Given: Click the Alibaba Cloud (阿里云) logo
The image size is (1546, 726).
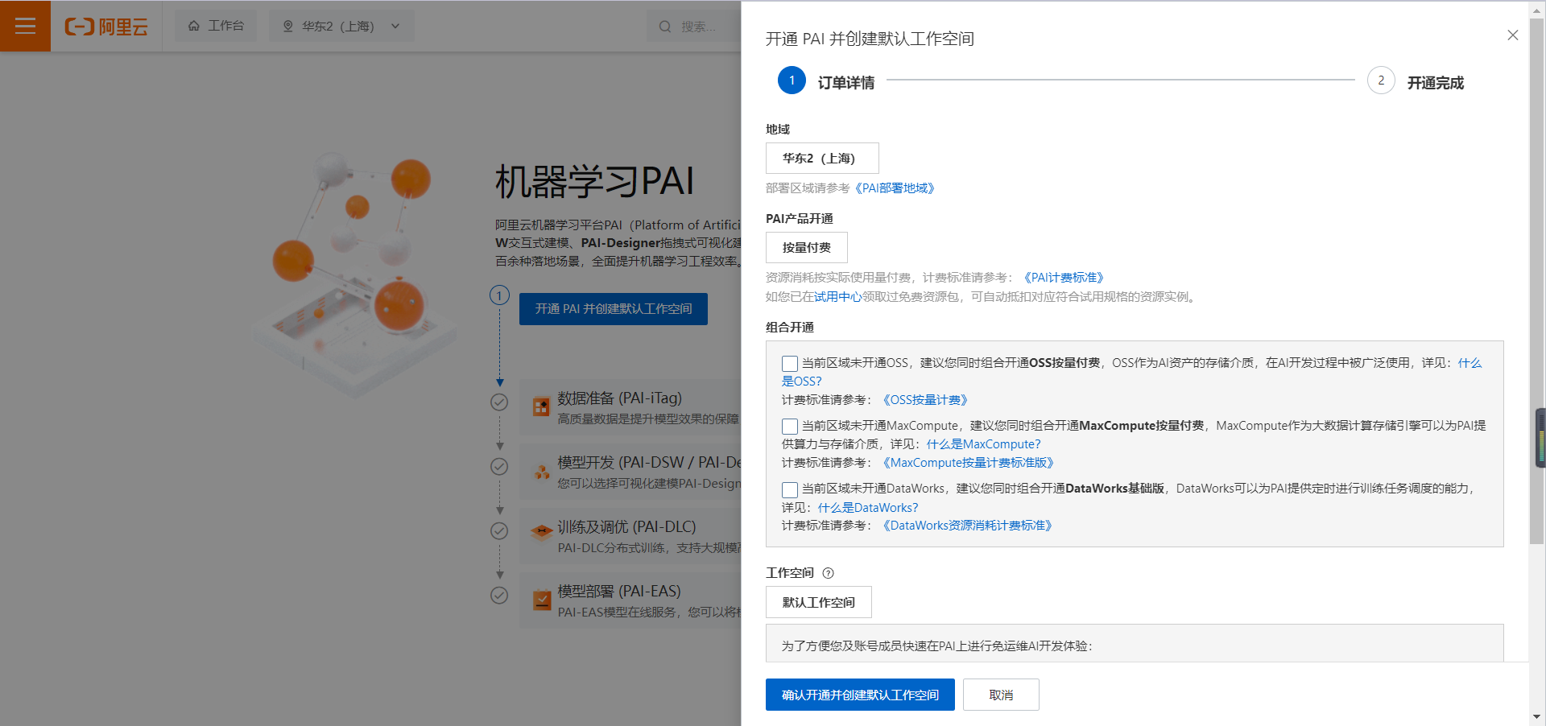Looking at the screenshot, I should point(107,25).
